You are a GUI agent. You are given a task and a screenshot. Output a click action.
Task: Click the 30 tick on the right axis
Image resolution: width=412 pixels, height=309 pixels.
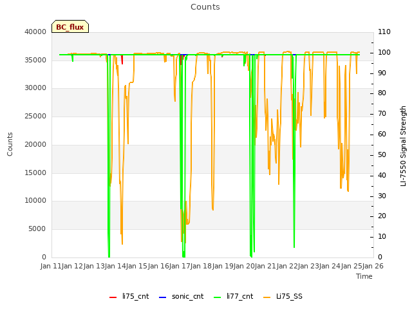[x=382, y=196]
